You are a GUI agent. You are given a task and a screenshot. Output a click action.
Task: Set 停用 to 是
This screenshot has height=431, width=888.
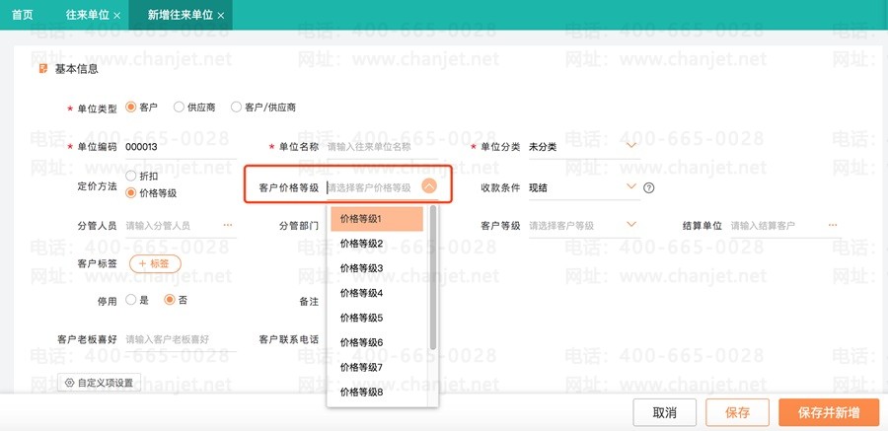pos(131,300)
